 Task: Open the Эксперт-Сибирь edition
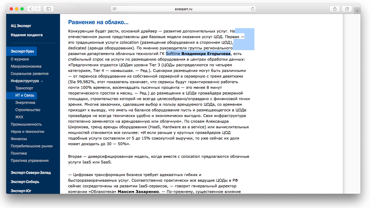[x=25, y=182]
